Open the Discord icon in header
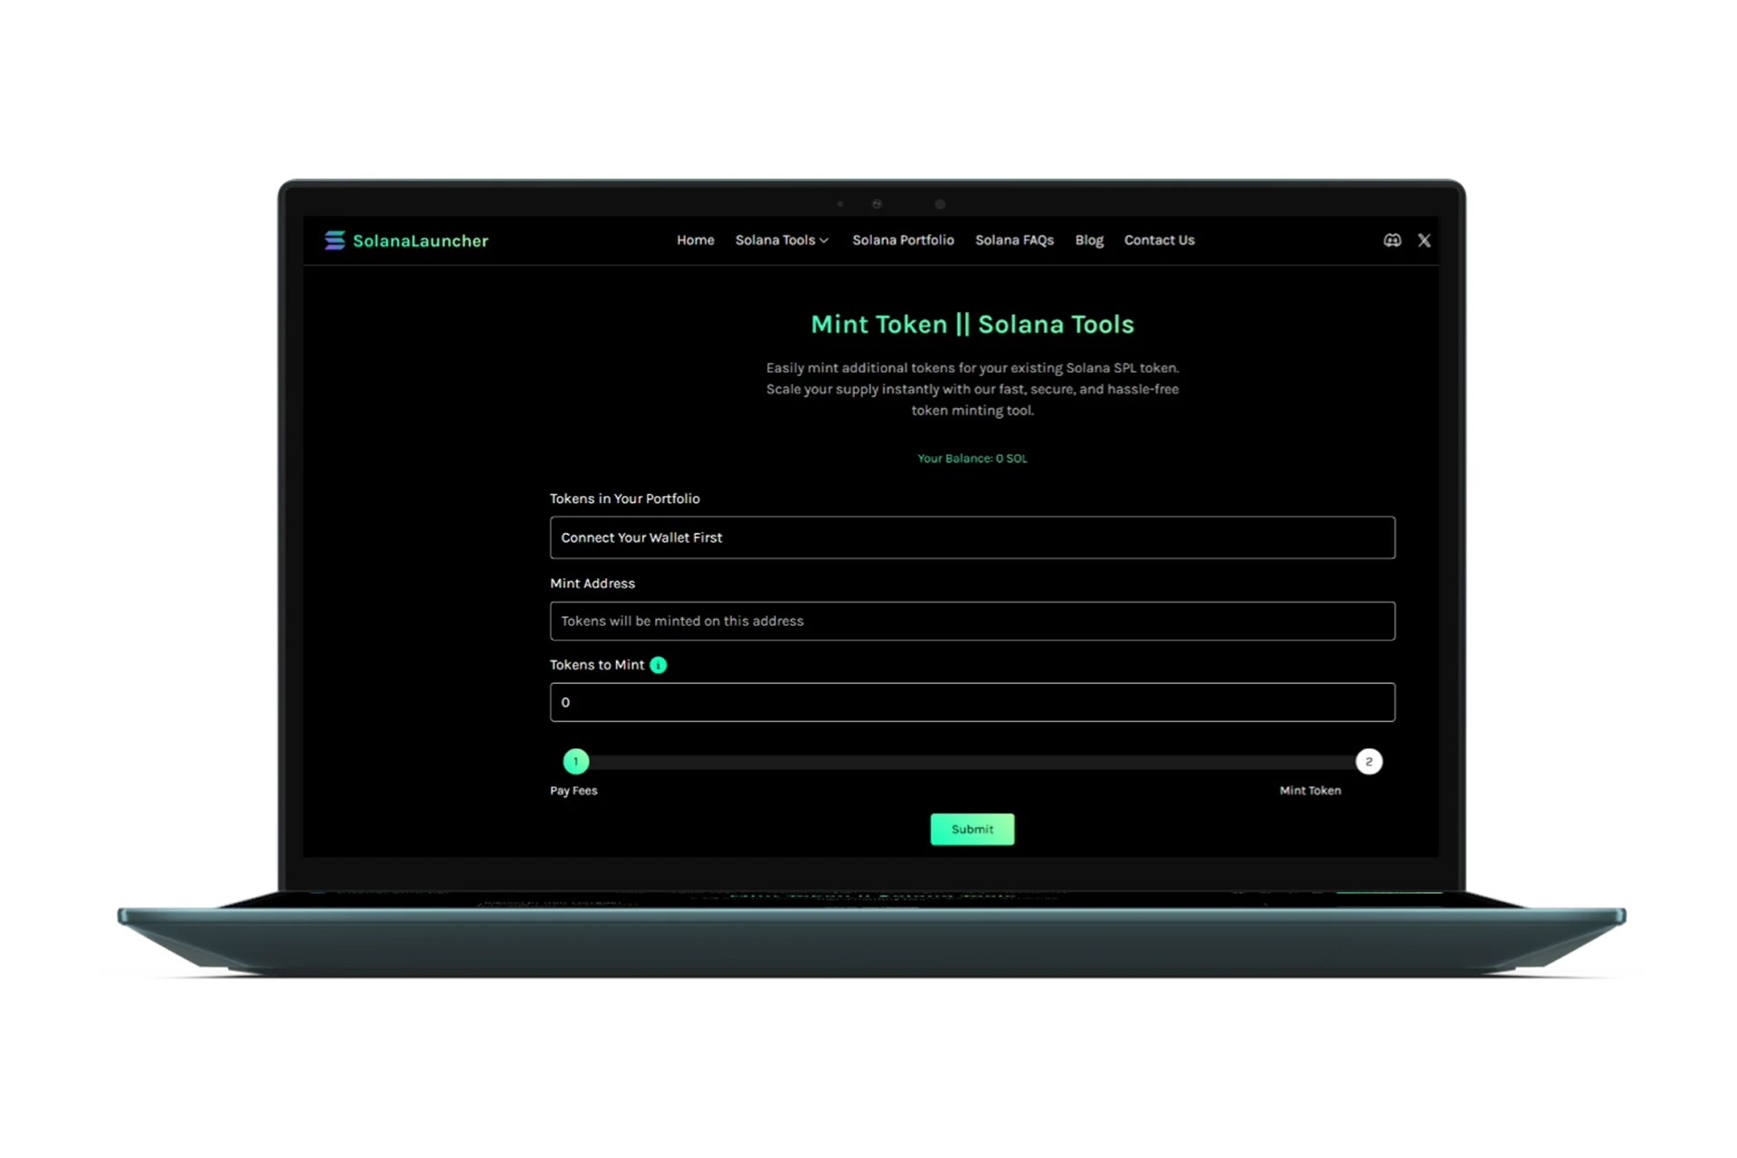Screen dimensions: 1737x1158 [x=1392, y=240]
